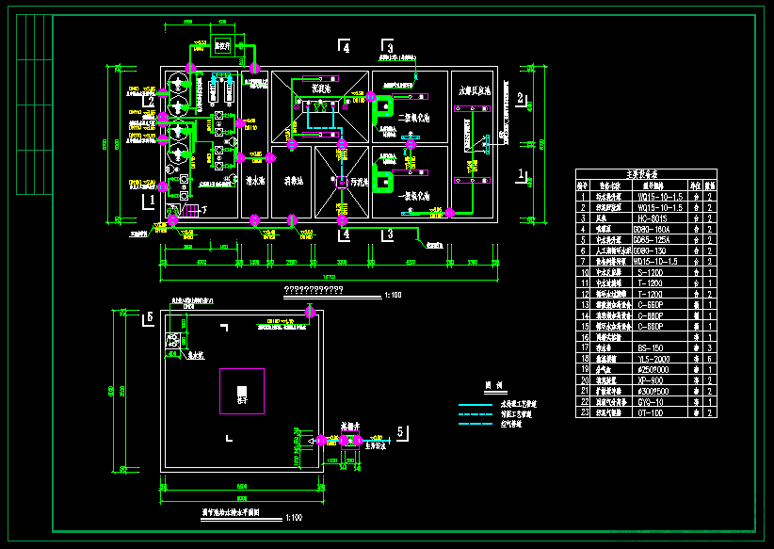Image resolution: width=774 pixels, height=549 pixels.
Task: Click quantity 6 in table row 18
Action: (710, 359)
